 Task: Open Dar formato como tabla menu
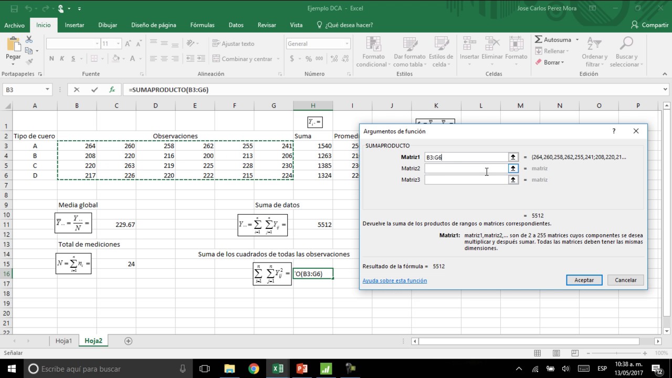(409, 52)
